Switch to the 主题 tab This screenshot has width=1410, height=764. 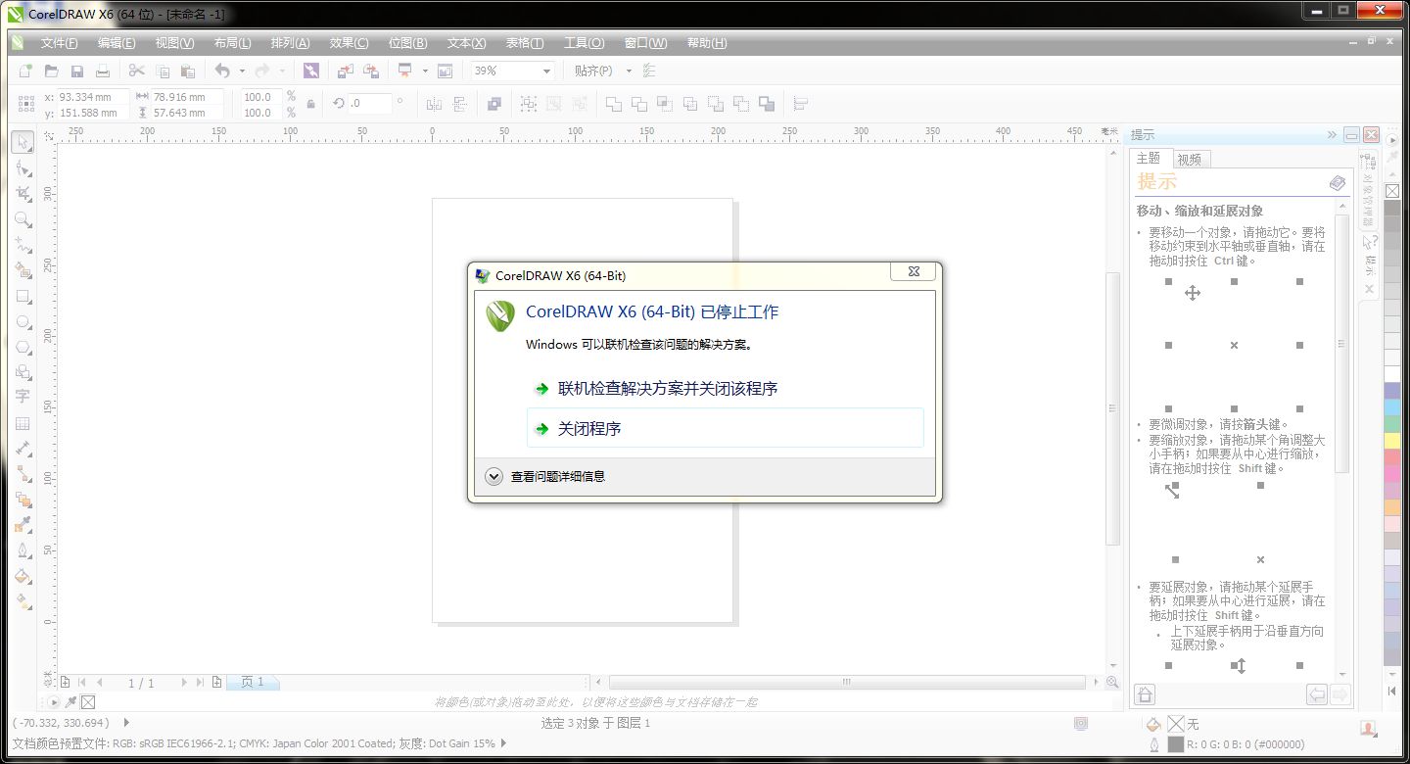1149,159
